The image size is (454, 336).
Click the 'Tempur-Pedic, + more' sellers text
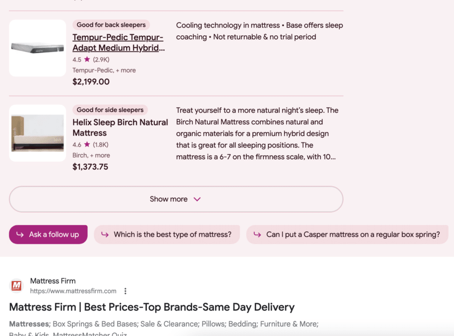[104, 70]
